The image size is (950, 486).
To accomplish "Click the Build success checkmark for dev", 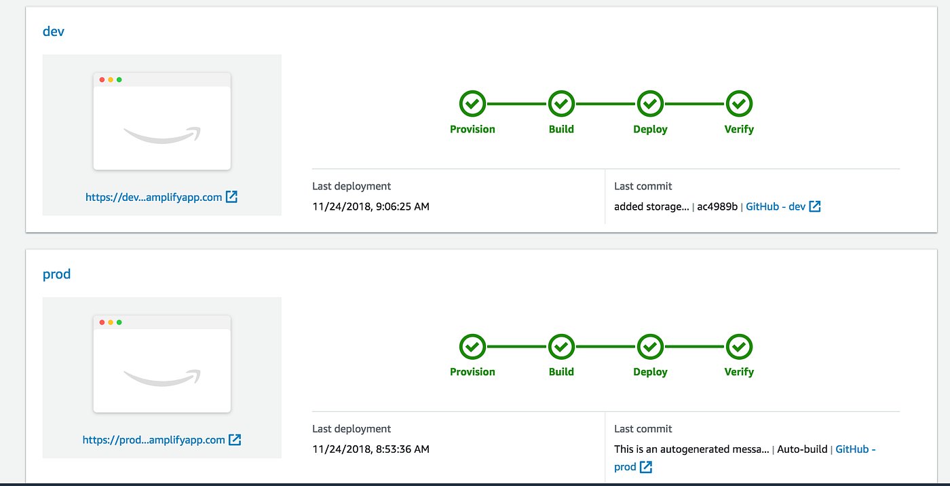I will [x=561, y=103].
